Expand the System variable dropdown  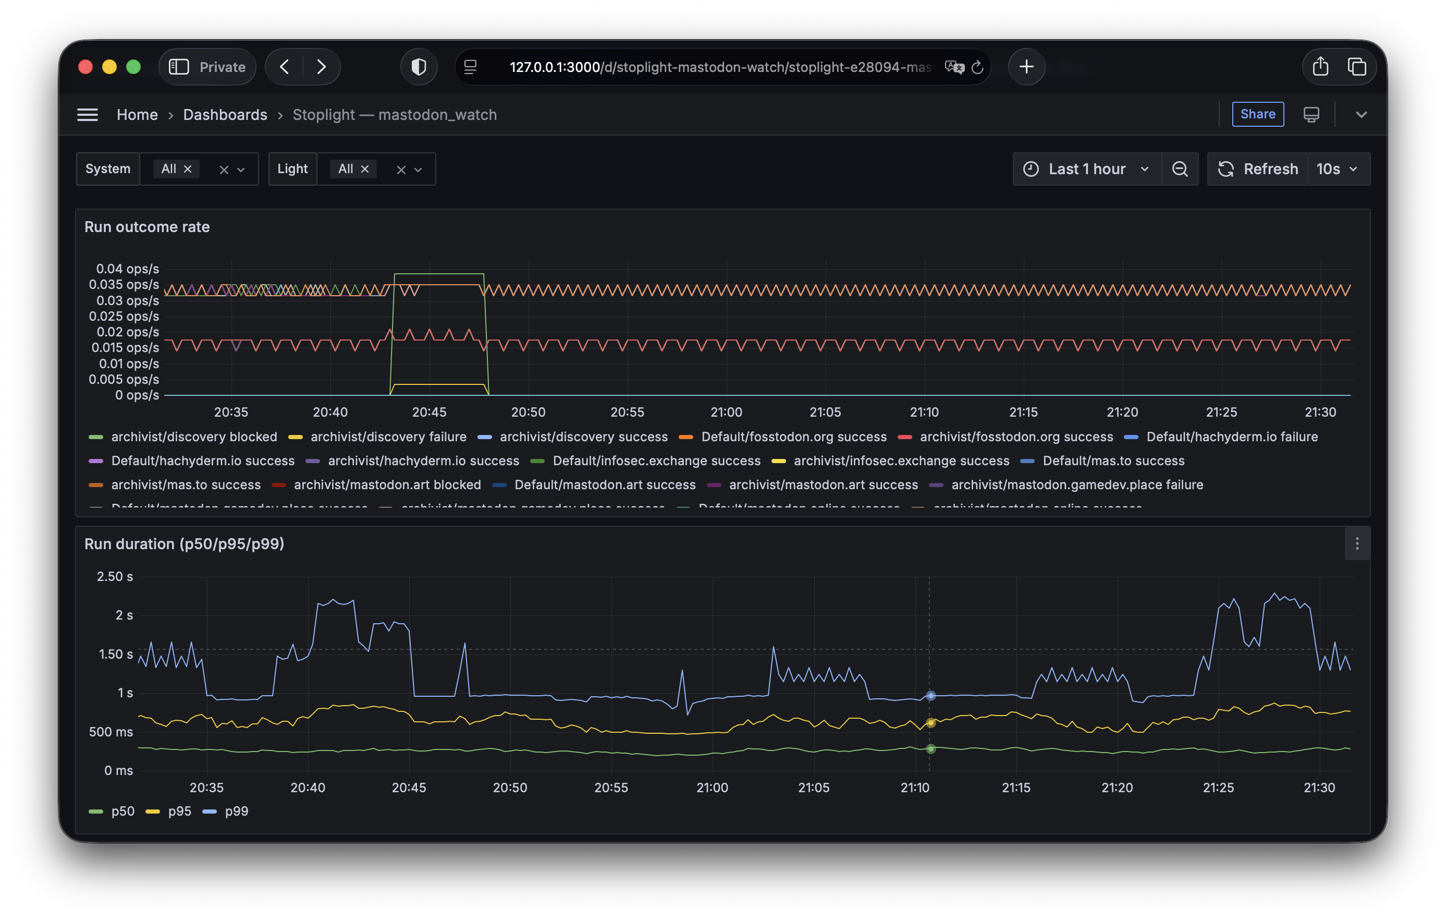coord(241,170)
